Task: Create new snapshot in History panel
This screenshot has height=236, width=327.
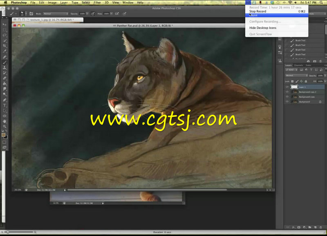Action: tap(315, 61)
